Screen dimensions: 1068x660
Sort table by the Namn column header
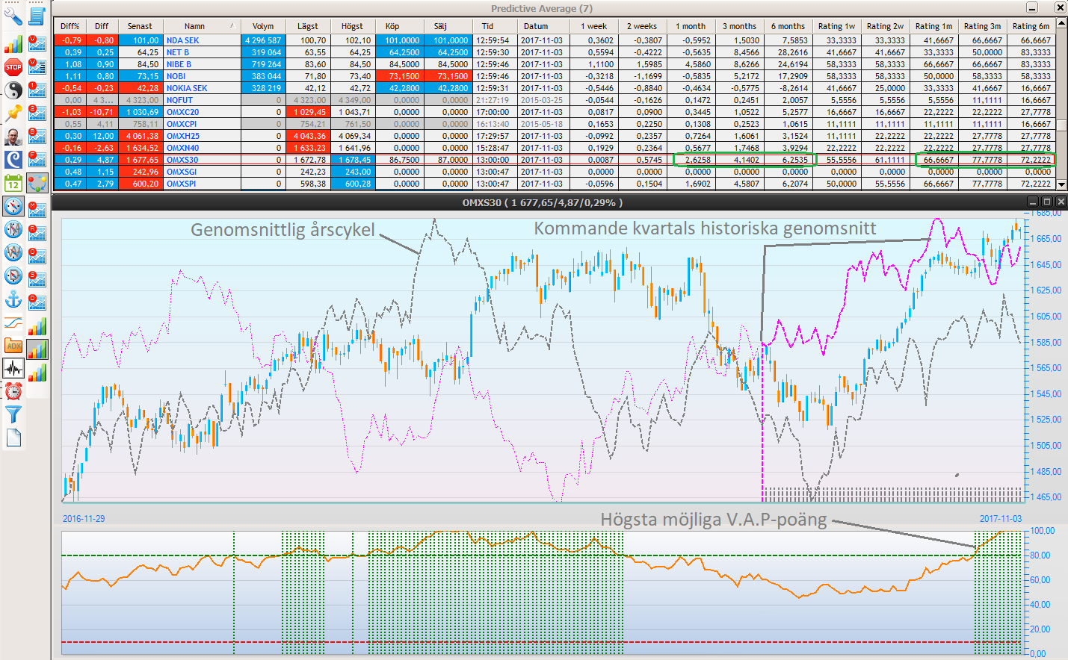point(194,26)
